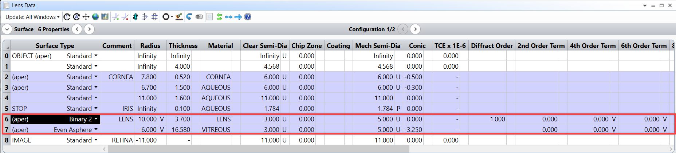Click the black circle aperture icon
This screenshot has width=676, height=153.
point(166,17)
